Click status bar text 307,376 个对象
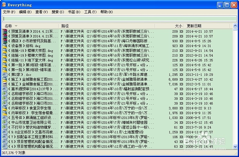The height and width of the screenshot is (157, 239). pos(14,153)
